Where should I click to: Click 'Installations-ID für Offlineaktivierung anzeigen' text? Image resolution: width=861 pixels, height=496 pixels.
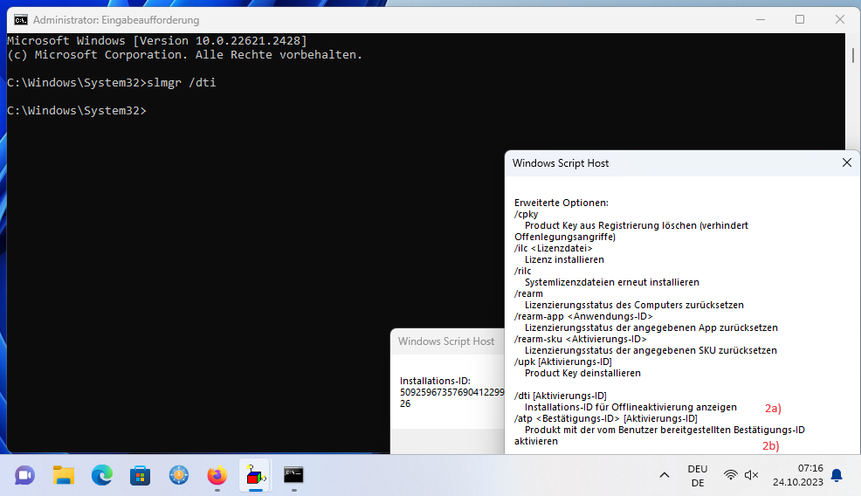(630, 407)
